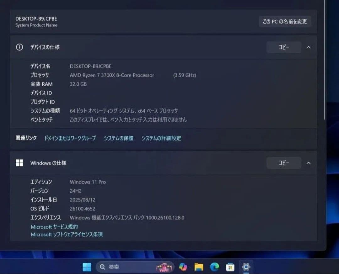Viewport: 339px width, 274px height.
Task: Open システムの保護 link
Action: (118, 138)
